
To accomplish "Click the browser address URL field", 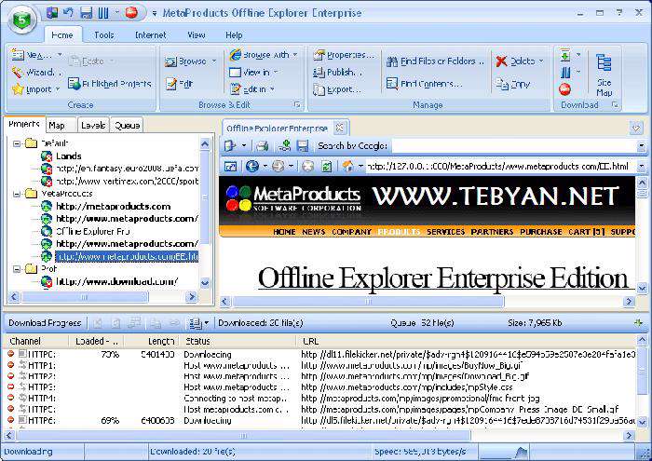I will (501, 167).
